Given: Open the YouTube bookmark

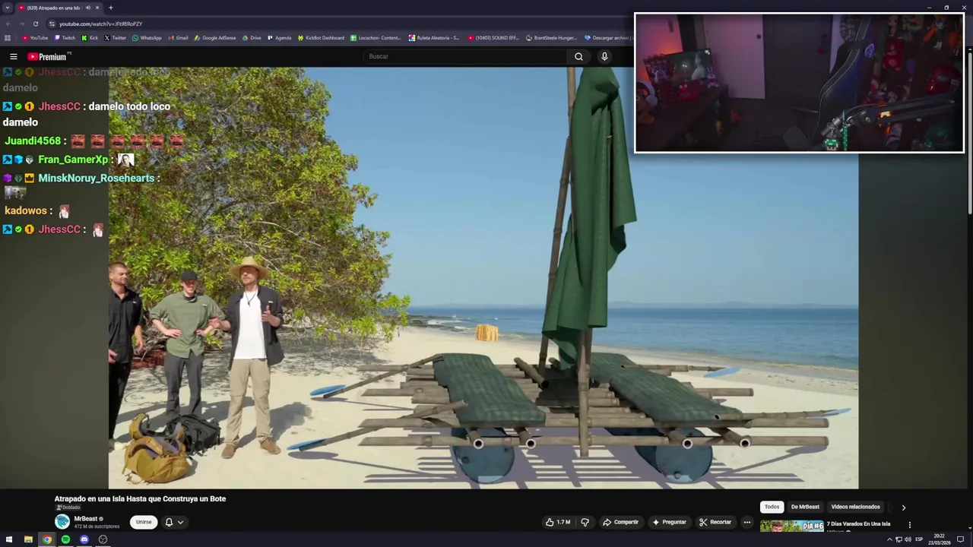Looking at the screenshot, I should (x=35, y=38).
